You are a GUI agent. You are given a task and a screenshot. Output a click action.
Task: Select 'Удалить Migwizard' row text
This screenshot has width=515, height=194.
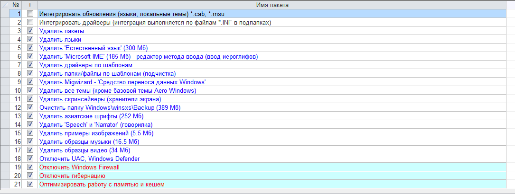point(122,82)
